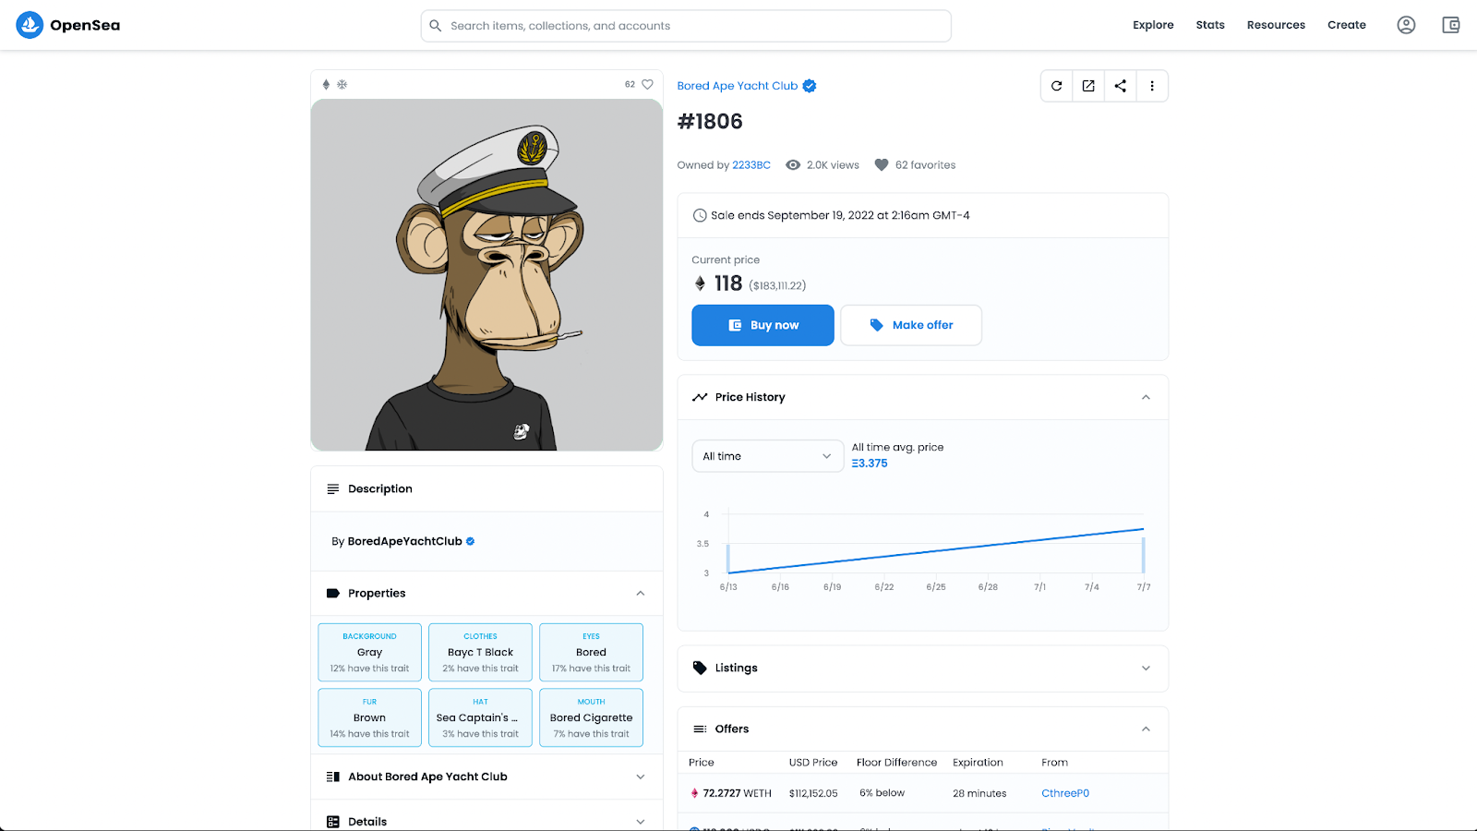Collapse the Properties section
Image resolution: width=1477 pixels, height=831 pixels.
point(641,593)
